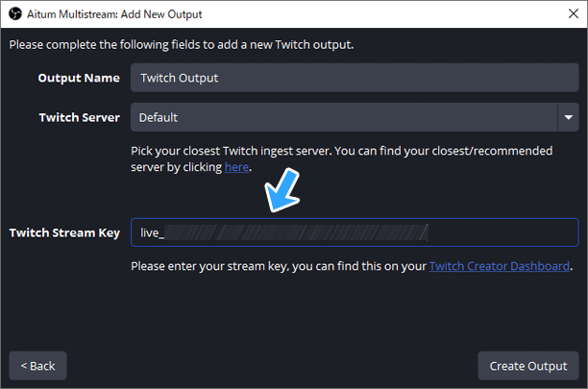Close the Add New Output dialog
588x389 pixels.
coord(573,13)
